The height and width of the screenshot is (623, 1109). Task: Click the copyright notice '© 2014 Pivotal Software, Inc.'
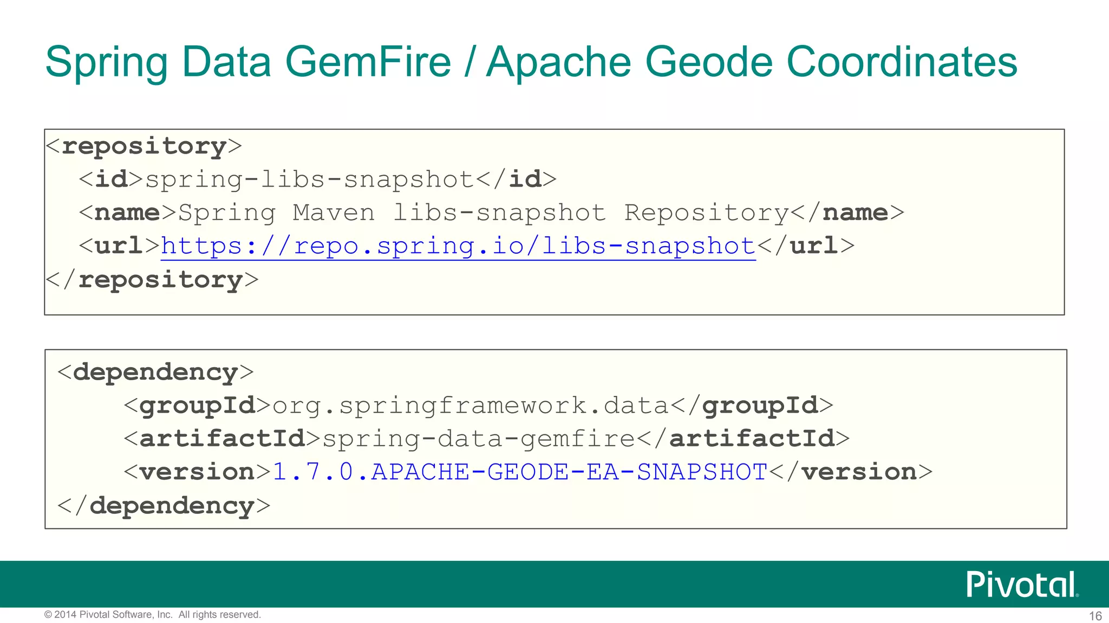click(x=108, y=614)
